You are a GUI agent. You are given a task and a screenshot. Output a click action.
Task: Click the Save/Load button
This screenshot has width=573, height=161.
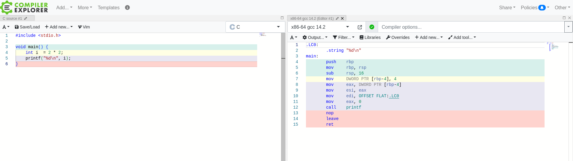coord(27,27)
